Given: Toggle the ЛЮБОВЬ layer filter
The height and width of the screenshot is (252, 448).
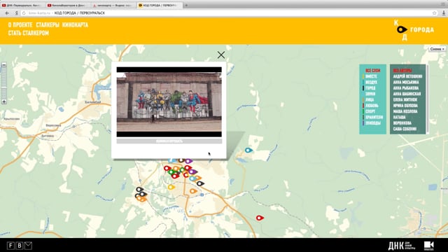Looking at the screenshot, I should tap(372, 106).
